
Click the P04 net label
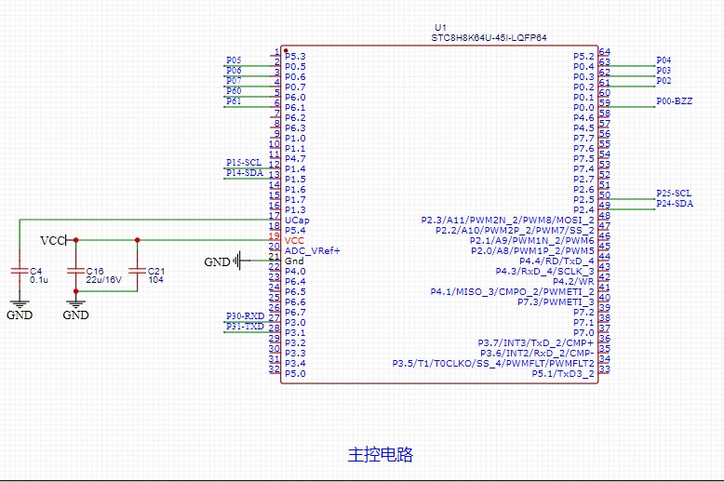664,60
